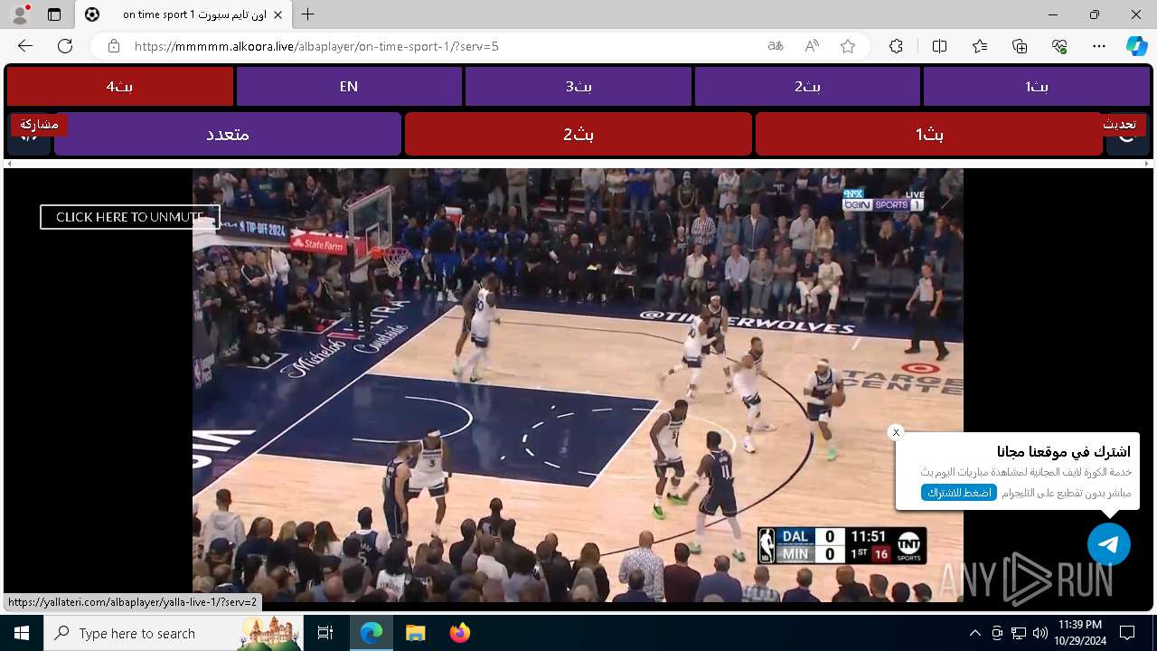Add this page to favorites
Viewport: 1157px width, 651px height.
tap(848, 46)
